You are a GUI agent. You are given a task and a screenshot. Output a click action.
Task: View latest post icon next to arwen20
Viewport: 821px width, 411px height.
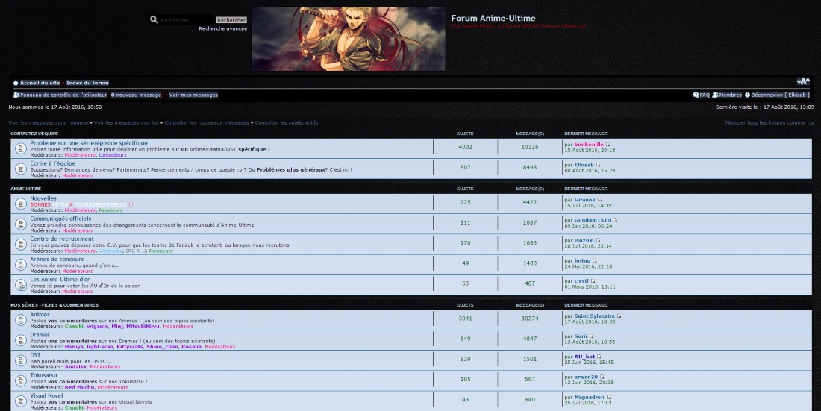click(602, 377)
